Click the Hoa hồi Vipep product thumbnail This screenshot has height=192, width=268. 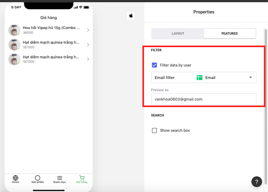[x=14, y=30]
